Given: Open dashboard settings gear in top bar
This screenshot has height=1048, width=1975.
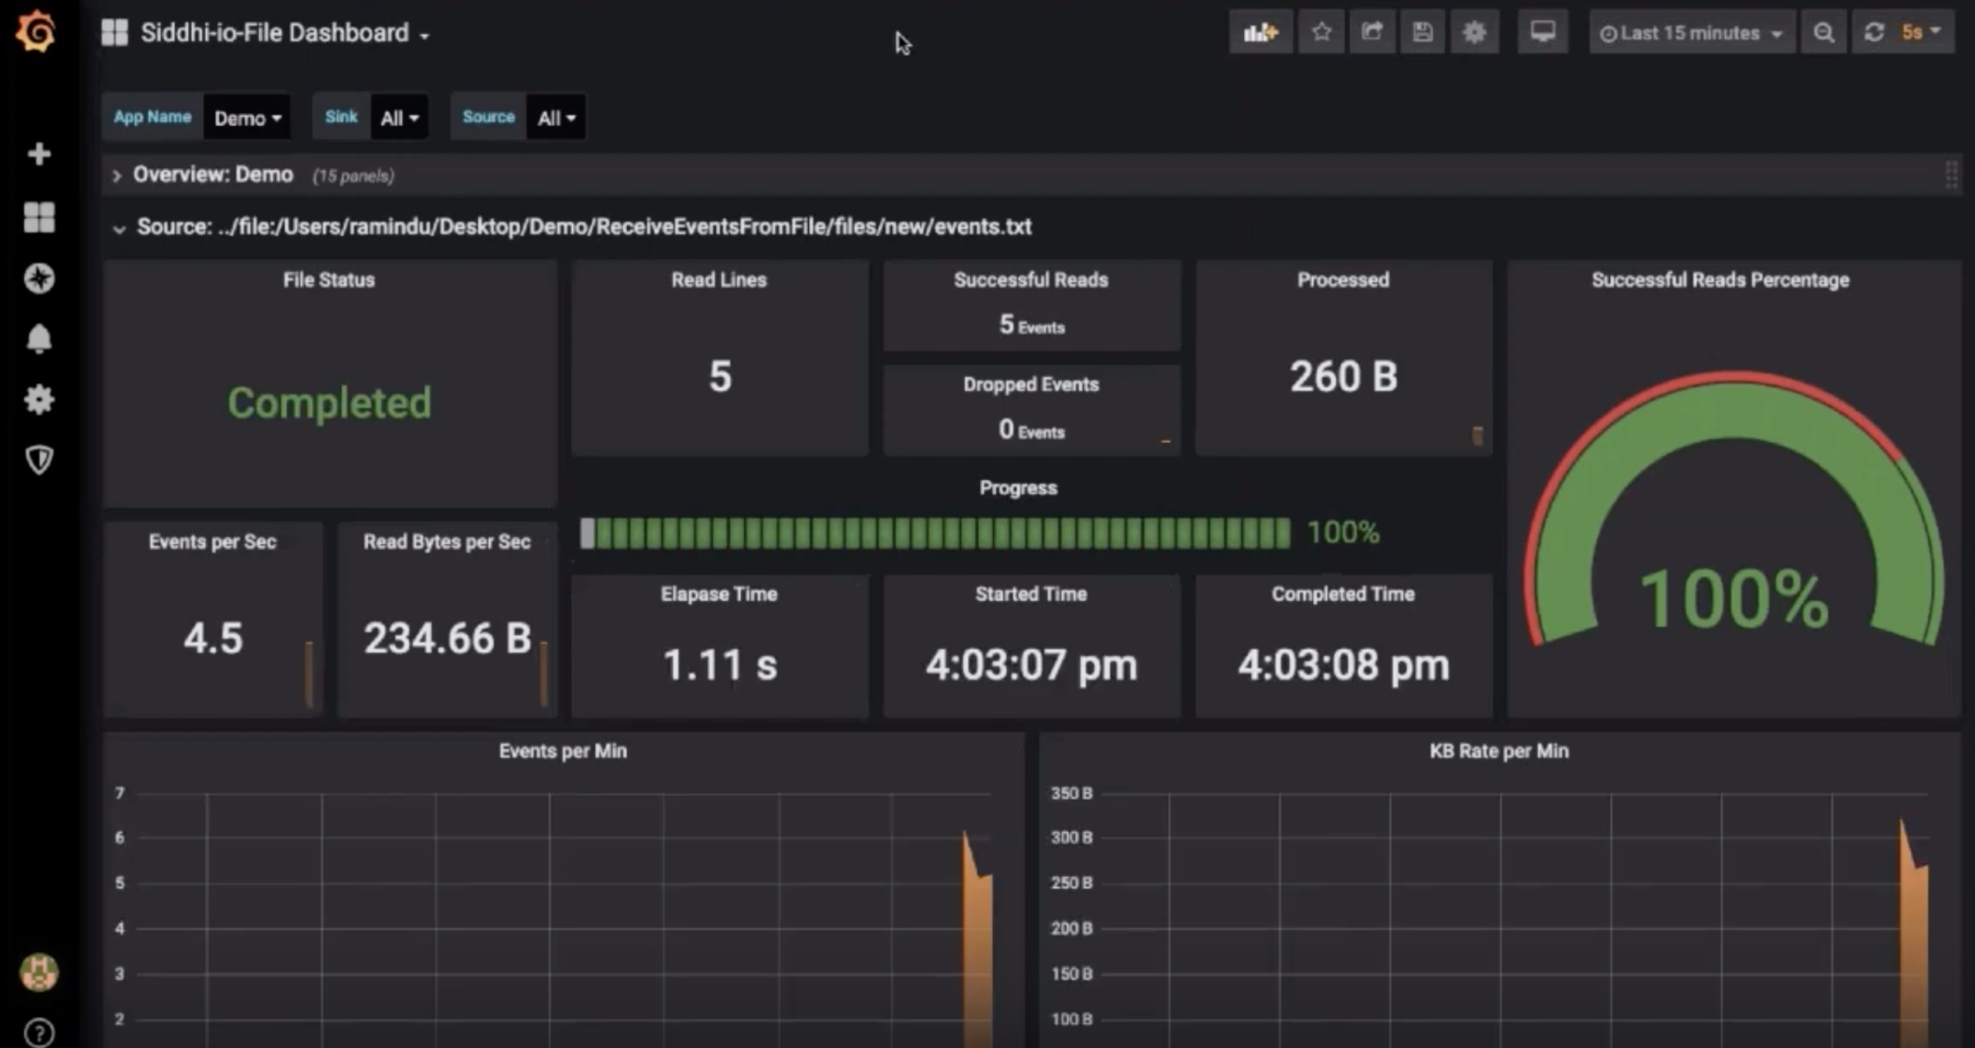Looking at the screenshot, I should 1474,33.
